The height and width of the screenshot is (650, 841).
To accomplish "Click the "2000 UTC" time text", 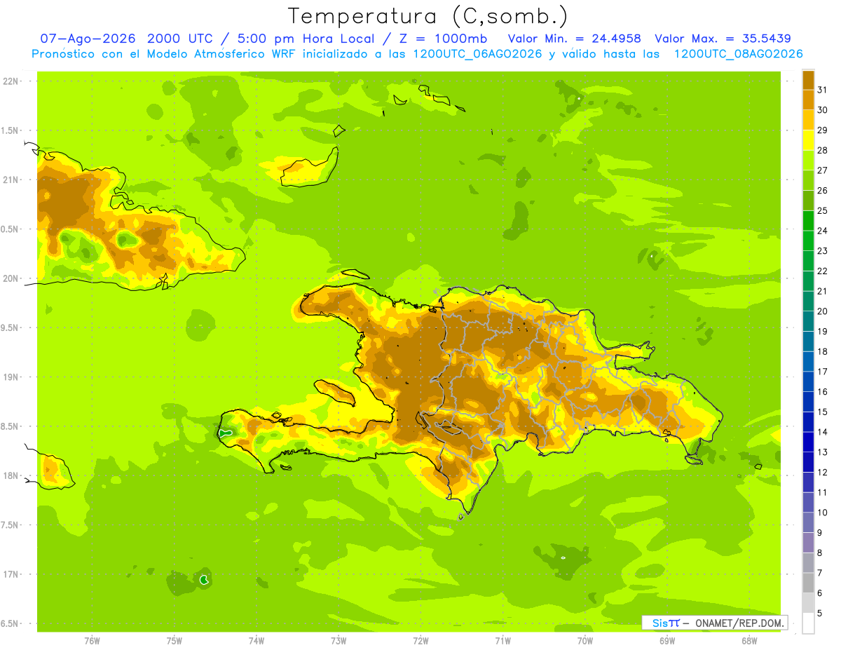I will [182, 39].
